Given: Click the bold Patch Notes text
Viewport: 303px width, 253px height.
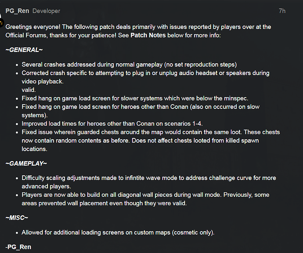Looking at the screenshot, I should [x=148, y=35].
